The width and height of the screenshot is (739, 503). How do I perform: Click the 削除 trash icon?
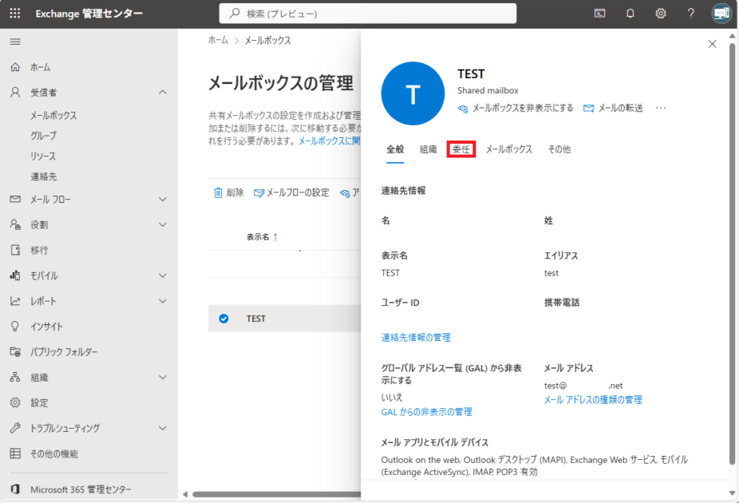point(218,192)
